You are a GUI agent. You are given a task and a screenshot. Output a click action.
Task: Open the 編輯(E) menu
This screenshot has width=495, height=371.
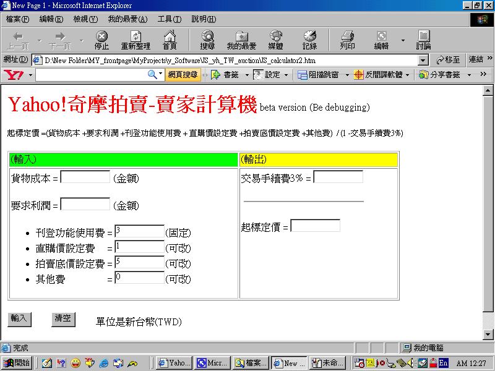point(51,19)
